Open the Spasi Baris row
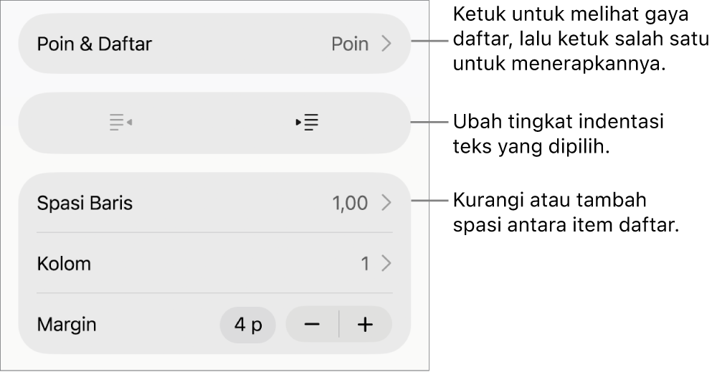This screenshot has height=372, width=717. click(214, 202)
